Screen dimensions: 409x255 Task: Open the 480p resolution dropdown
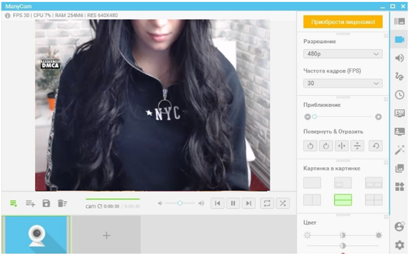[x=343, y=54]
